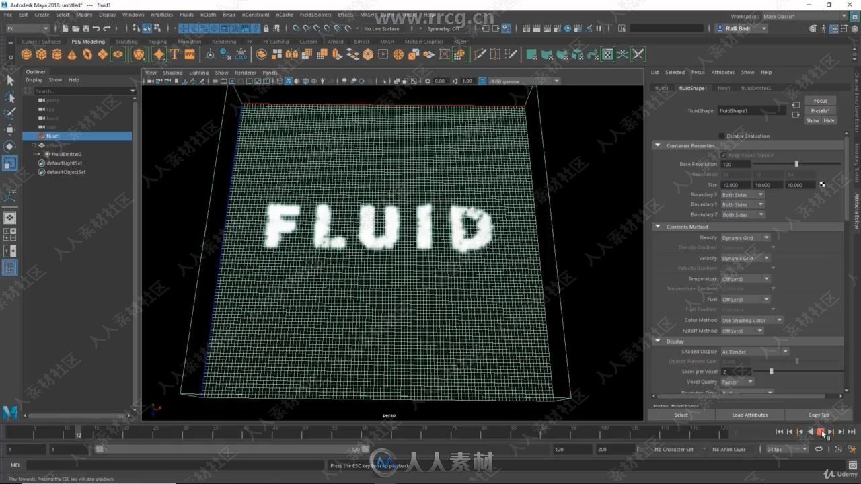Click the polygon Type text tool icon
The height and width of the screenshot is (484, 861).
click(x=174, y=54)
